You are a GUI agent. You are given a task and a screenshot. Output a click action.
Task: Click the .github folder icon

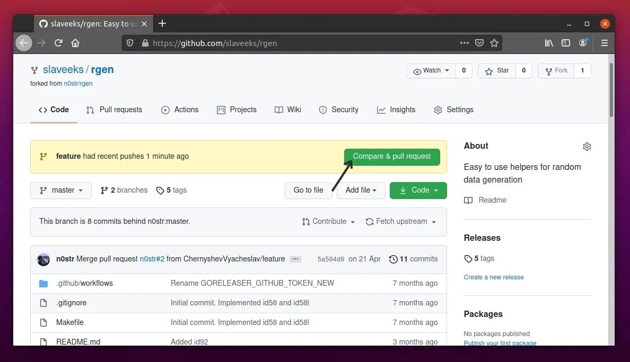43,284
